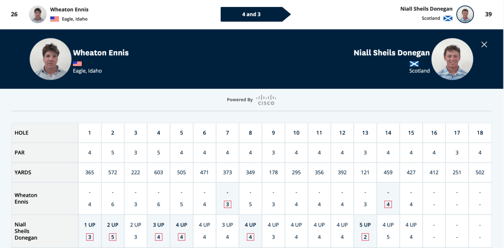Click Donegan's boxed score 5 on hole 2
The height and width of the screenshot is (248, 504).
112,237
